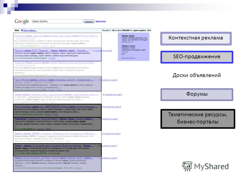The image size is (240, 180).
Task: Open result 'Купля продажа зерна тел: +380674636763'
Action: [56, 107]
